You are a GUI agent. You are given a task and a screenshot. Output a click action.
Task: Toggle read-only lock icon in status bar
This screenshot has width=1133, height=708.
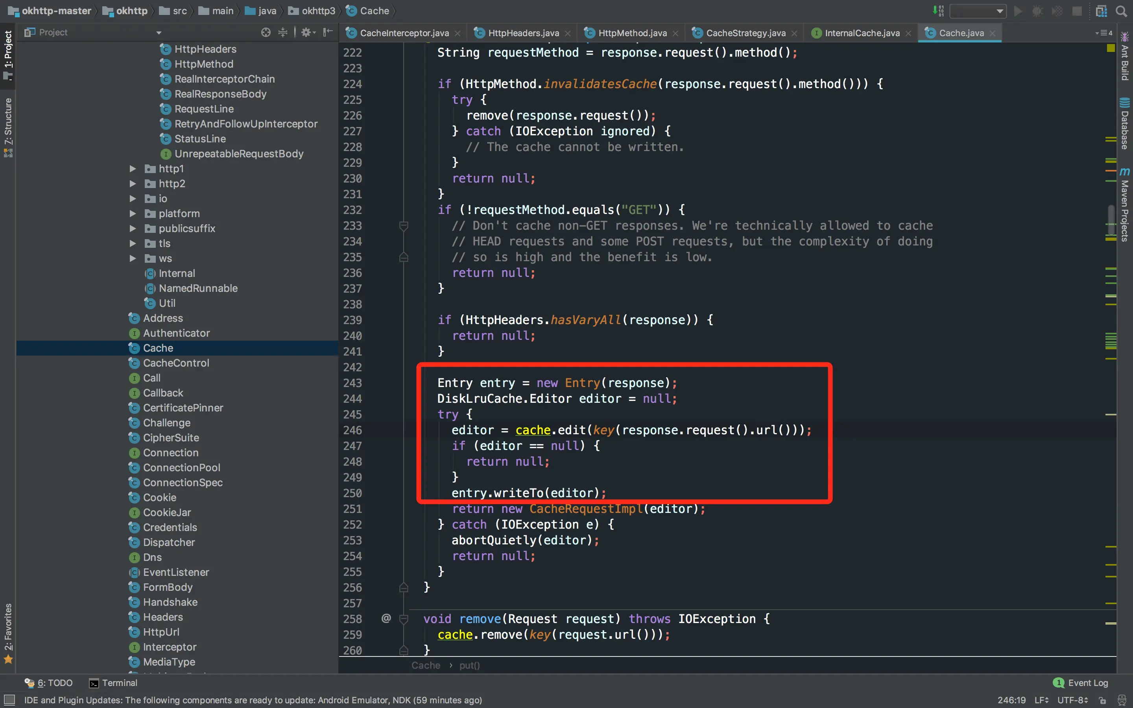pyautogui.click(x=1102, y=701)
